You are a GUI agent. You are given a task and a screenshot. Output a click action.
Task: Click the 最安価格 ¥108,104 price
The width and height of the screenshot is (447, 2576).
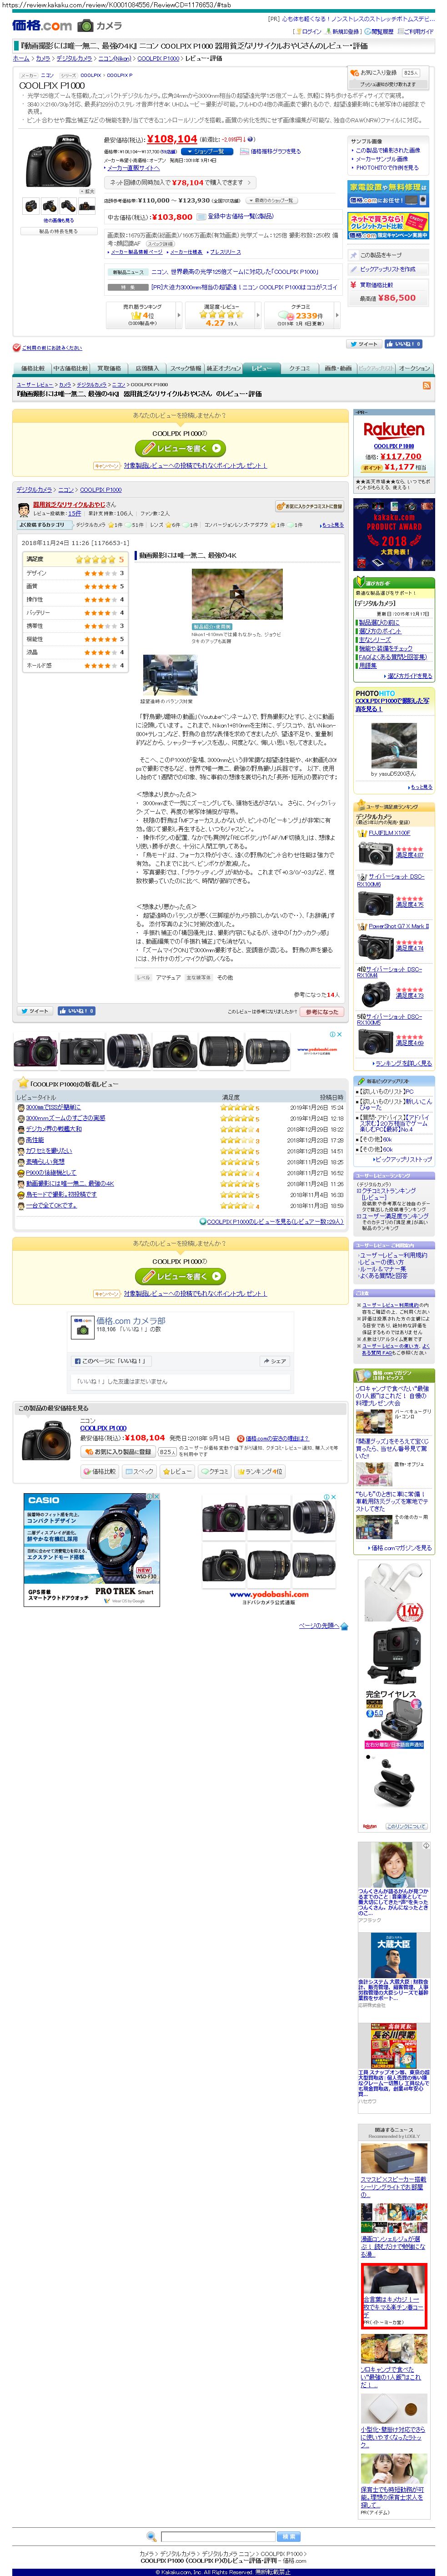pos(172,139)
